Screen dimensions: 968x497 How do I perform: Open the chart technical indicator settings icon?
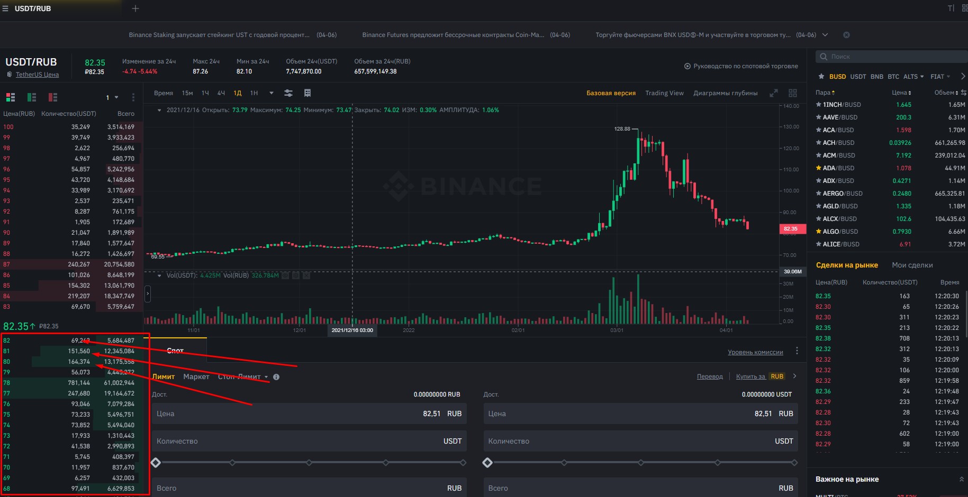pyautogui.click(x=288, y=93)
